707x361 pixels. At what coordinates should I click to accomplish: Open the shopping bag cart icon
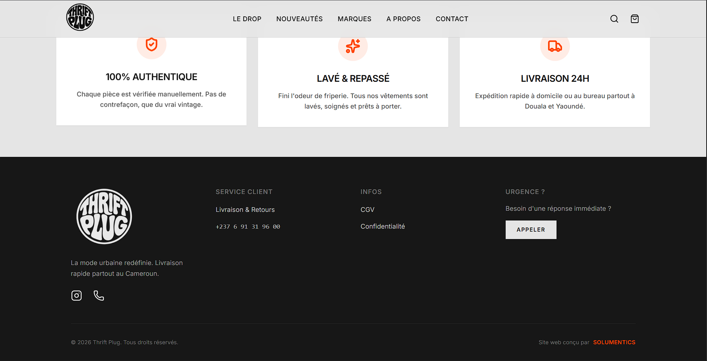tap(635, 19)
